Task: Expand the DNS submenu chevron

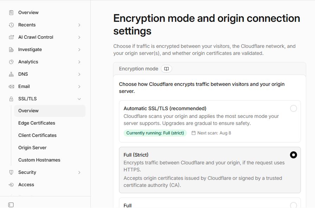Action: 79,74
